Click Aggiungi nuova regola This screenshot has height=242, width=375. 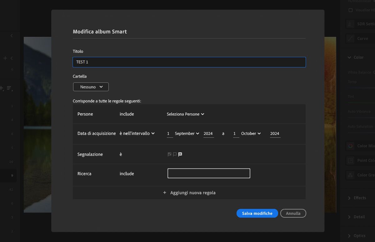[x=189, y=193]
